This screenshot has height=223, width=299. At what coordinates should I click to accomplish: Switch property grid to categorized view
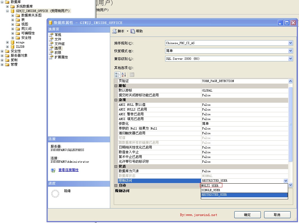117,75
